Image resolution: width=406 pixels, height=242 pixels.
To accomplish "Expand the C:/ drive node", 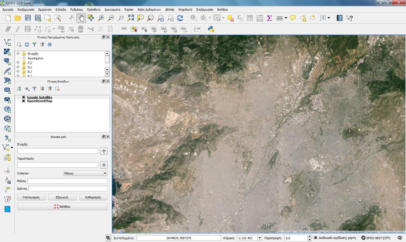I will tap(18, 63).
